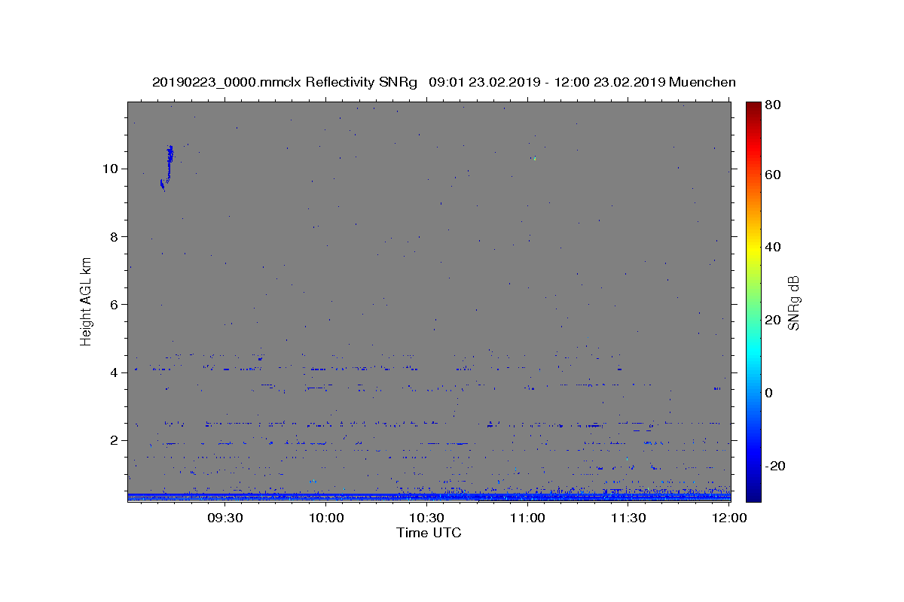Viewport: 904px width, 602px height.
Task: Click the colorbar value 20
Action: (x=773, y=320)
